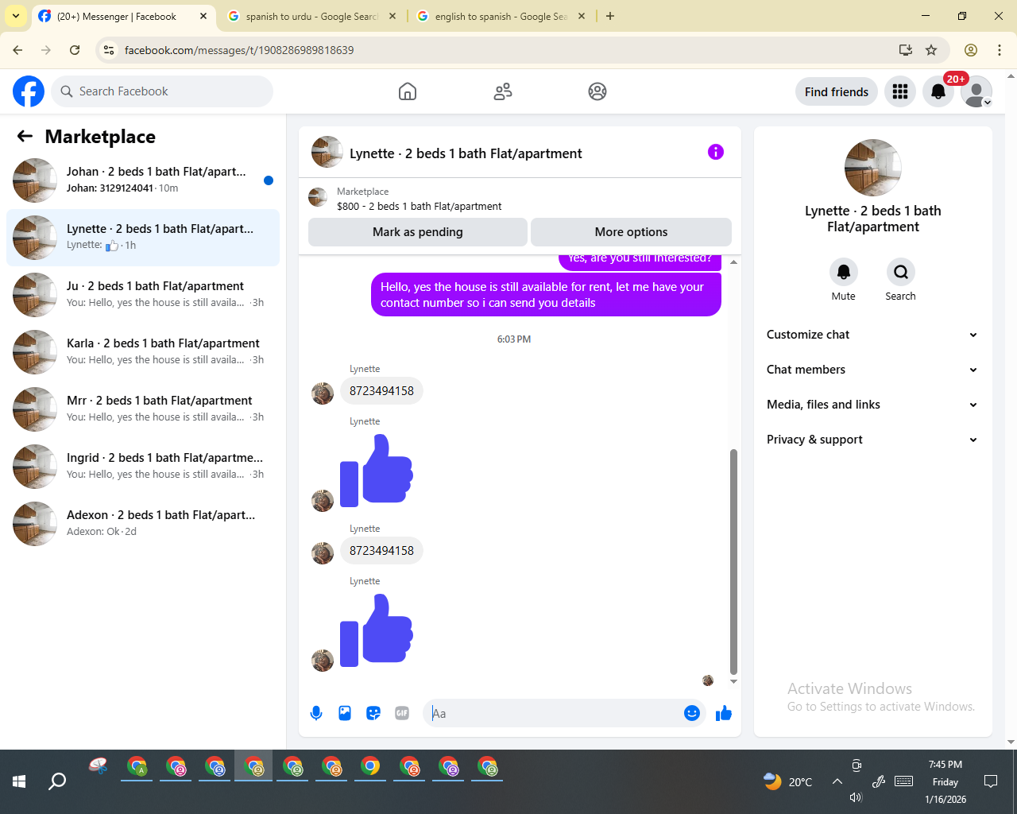
Task: Expand Media, files and links section
Action: click(872, 405)
